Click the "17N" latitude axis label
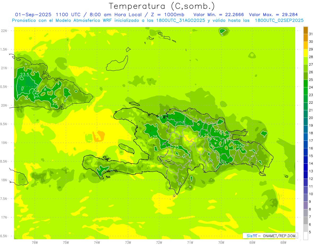318x246 pixels. point(4,217)
